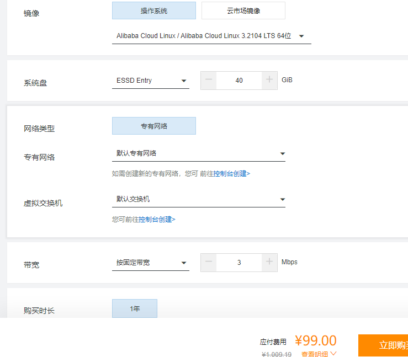
Task: Open the 默认专有网络 dropdown
Action: [x=198, y=153]
